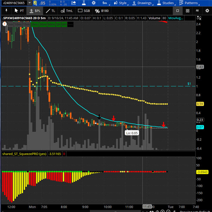Click the Volume study label
212x212 pixels.
[x=154, y=18]
